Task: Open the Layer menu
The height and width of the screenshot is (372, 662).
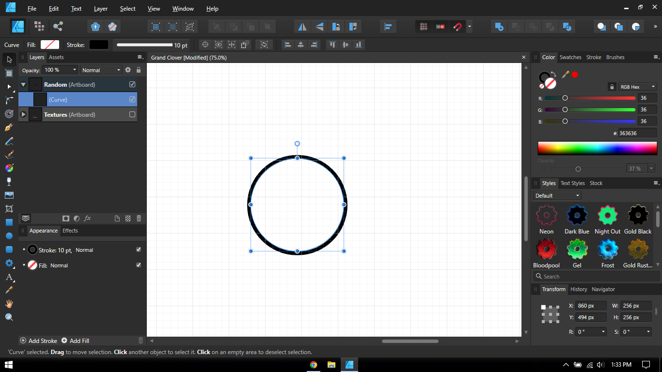Action: [x=100, y=8]
